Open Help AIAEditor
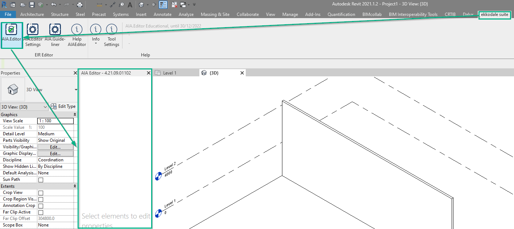This screenshot has height=229, width=514. pyautogui.click(x=77, y=35)
